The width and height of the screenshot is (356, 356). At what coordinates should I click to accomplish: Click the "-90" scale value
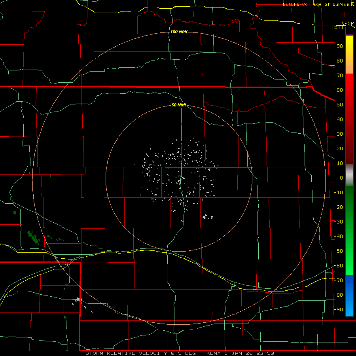click(x=338, y=310)
